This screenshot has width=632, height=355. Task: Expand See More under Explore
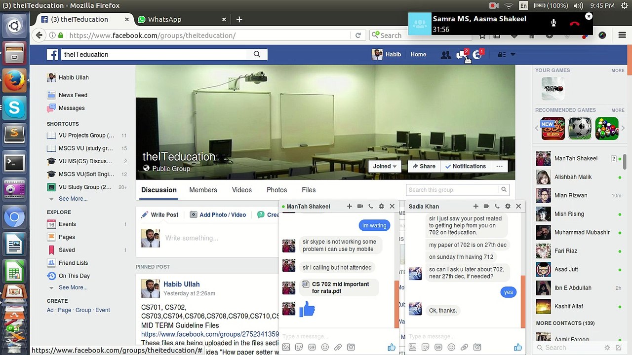[x=73, y=287]
